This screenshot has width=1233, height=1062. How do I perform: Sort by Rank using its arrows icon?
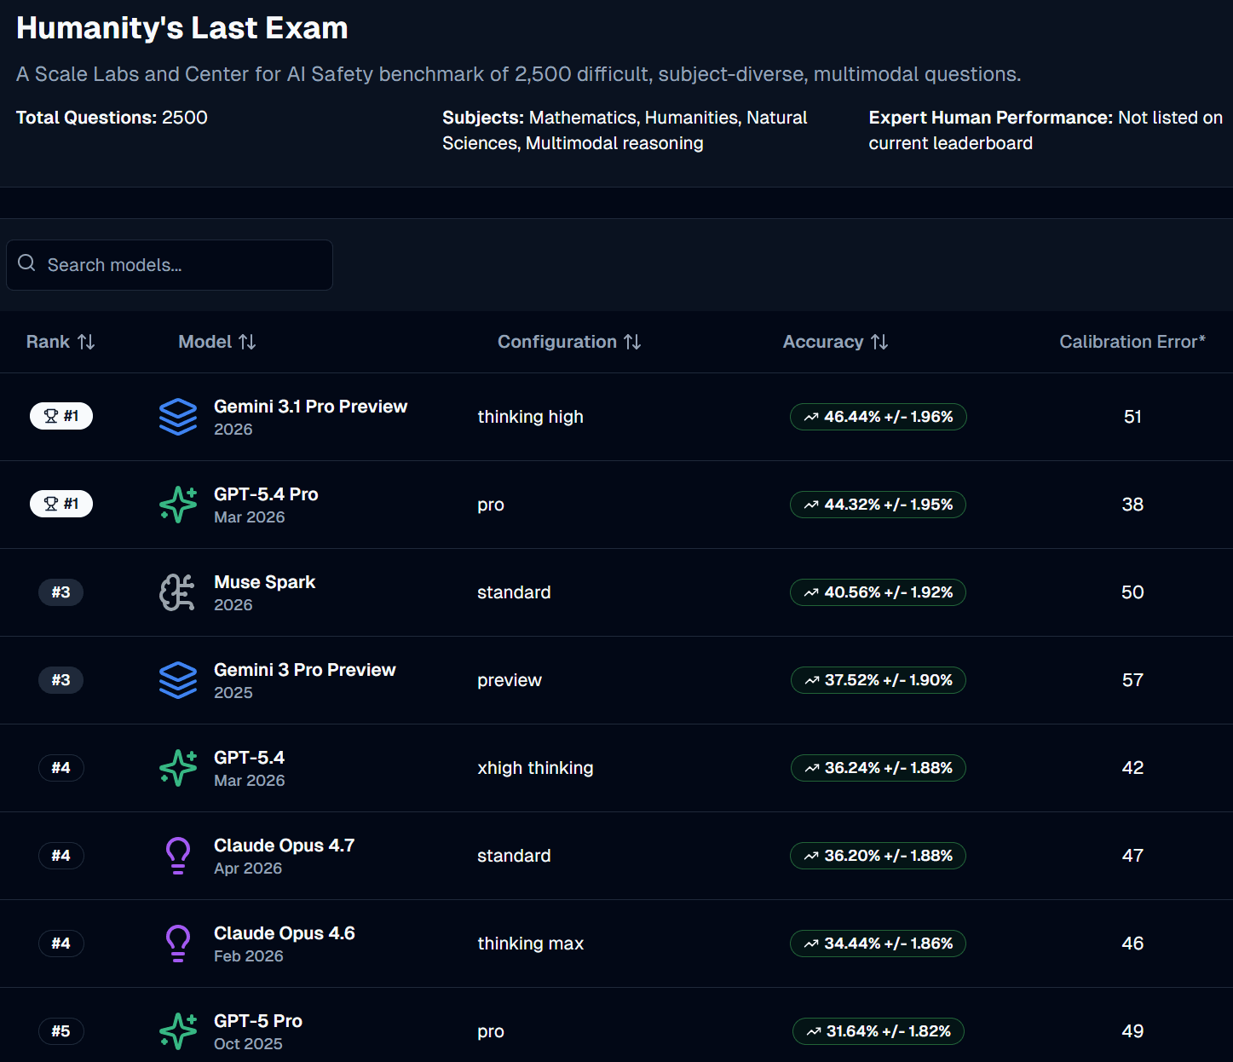pyautogui.click(x=86, y=342)
